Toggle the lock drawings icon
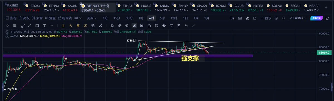This screenshot has height=101, width=334. (149, 26)
